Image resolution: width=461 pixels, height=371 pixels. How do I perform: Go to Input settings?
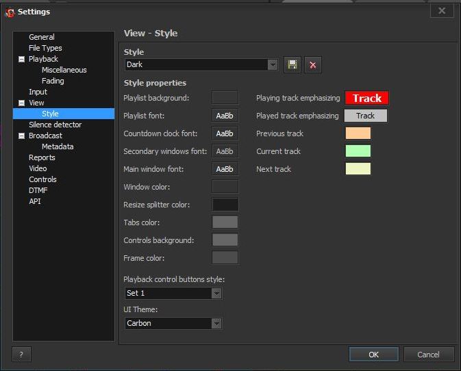coord(38,92)
